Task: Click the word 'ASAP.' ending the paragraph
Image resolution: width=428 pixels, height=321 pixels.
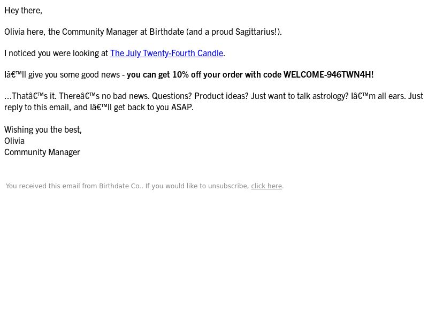Action: pyautogui.click(x=182, y=107)
